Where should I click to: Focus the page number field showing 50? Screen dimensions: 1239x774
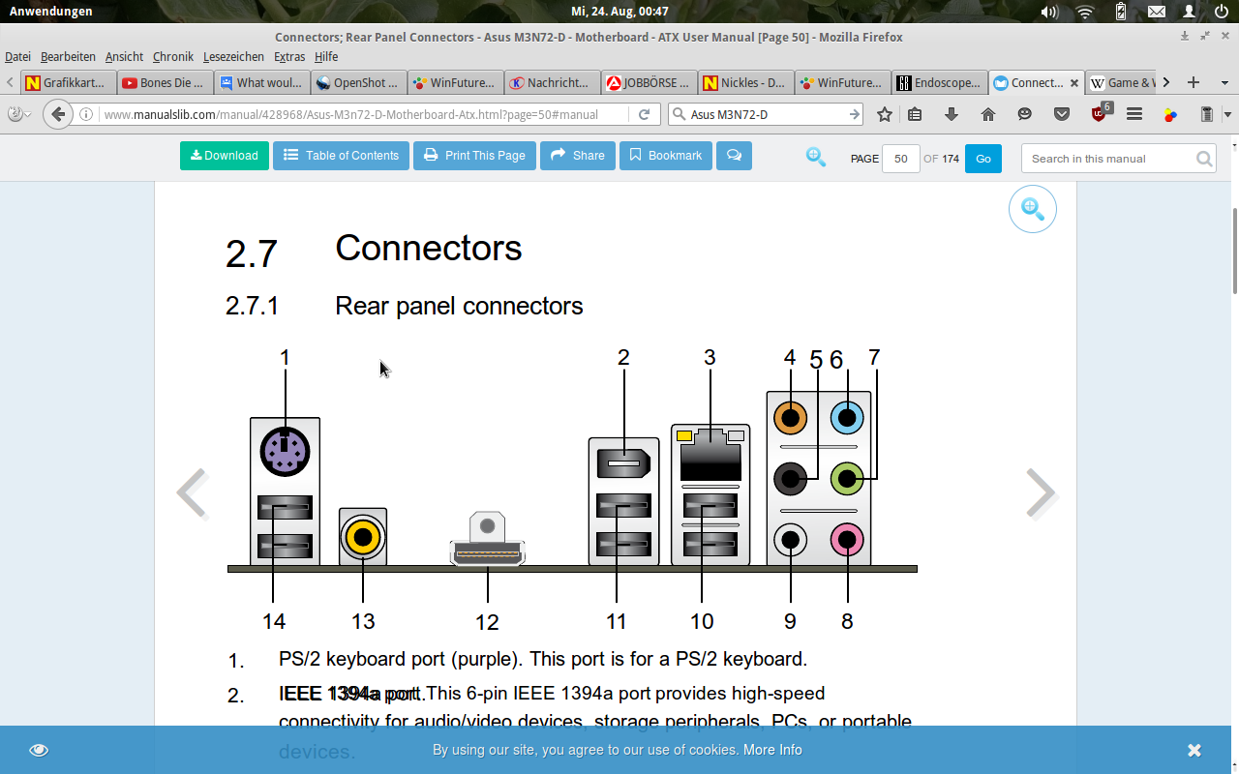pyautogui.click(x=900, y=159)
